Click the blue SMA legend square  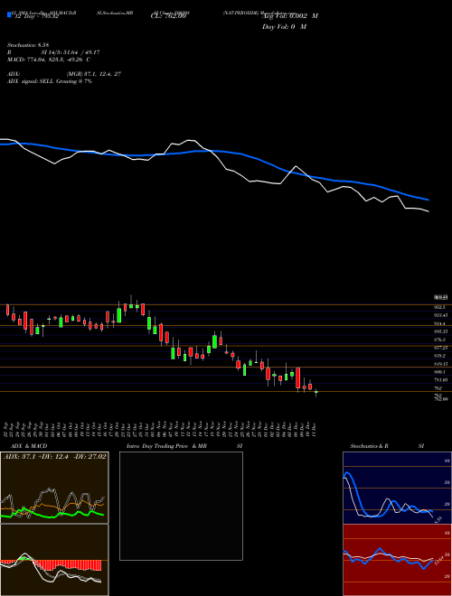pyautogui.click(x=9, y=15)
